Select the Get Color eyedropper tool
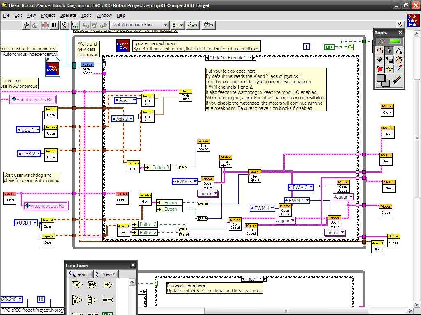Screen dimensions: 421x315 pos(399,69)
